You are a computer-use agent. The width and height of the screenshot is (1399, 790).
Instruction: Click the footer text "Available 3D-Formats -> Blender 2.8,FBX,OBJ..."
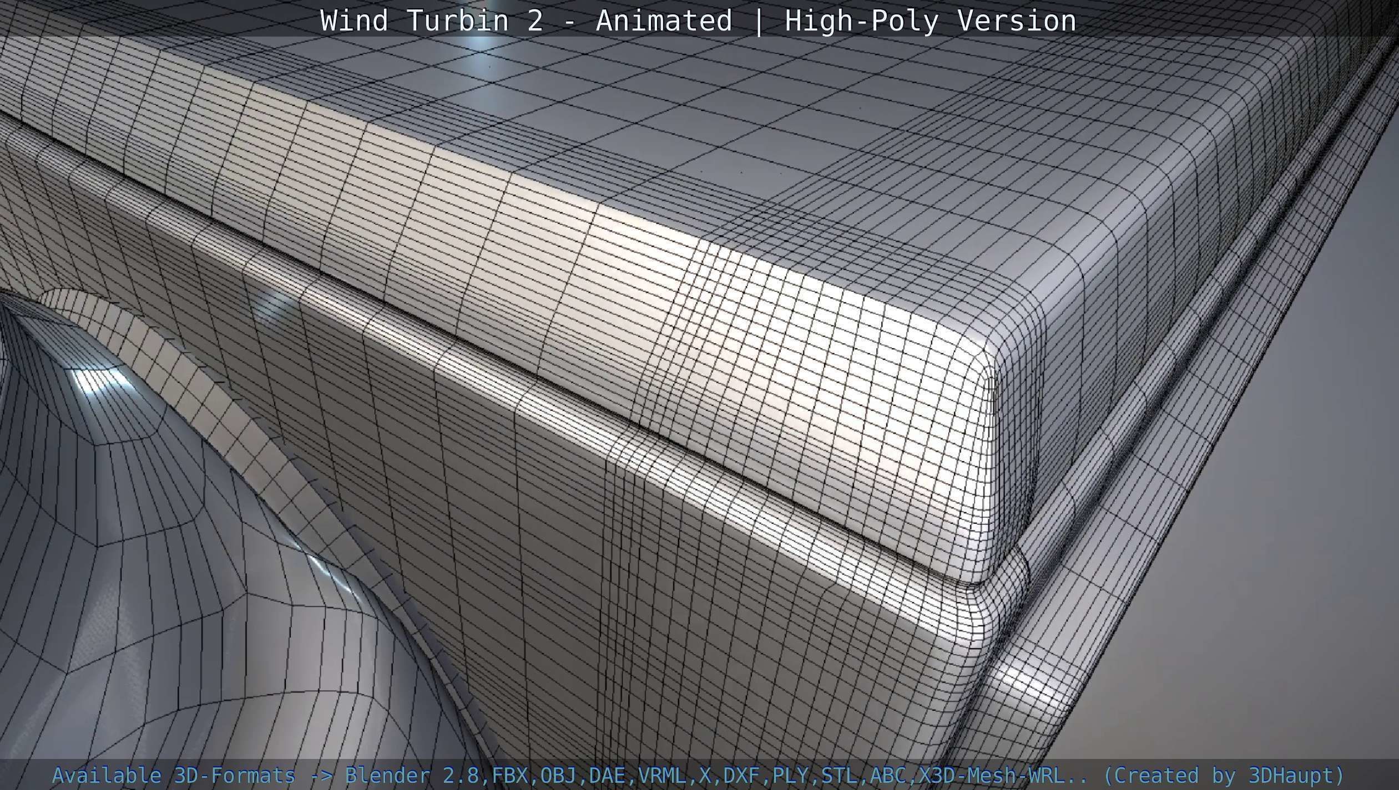pyautogui.click(x=698, y=775)
